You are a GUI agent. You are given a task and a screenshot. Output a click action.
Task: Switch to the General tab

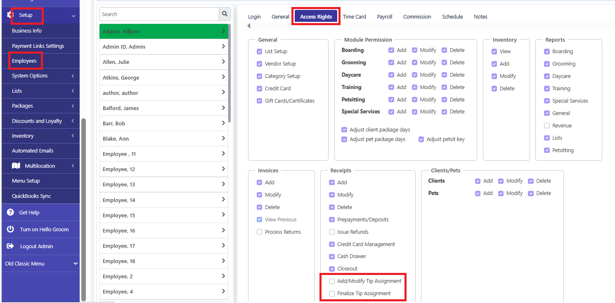point(280,16)
